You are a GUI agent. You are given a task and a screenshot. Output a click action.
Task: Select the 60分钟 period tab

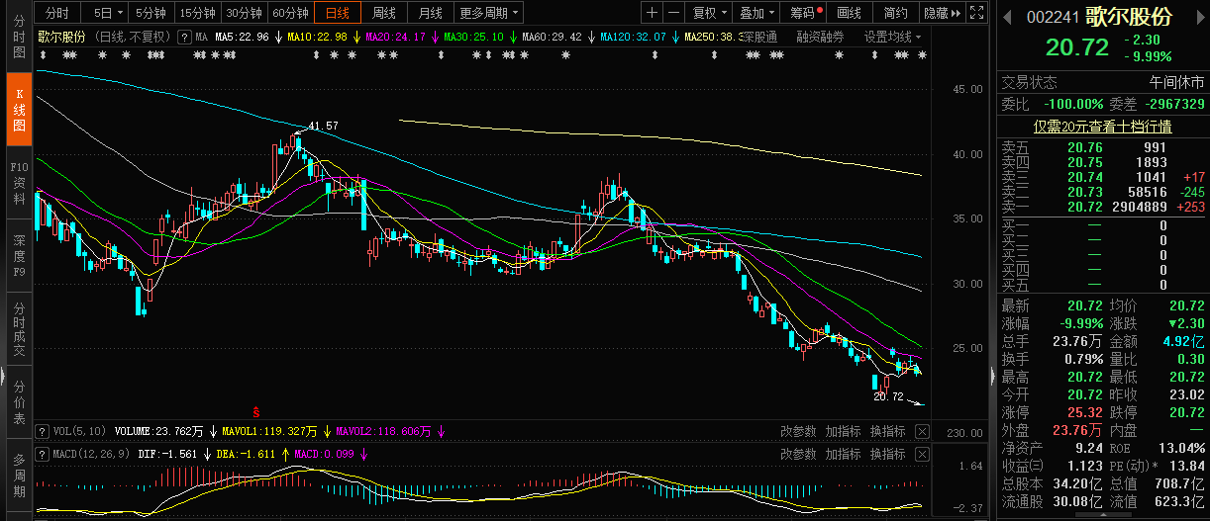(x=290, y=13)
